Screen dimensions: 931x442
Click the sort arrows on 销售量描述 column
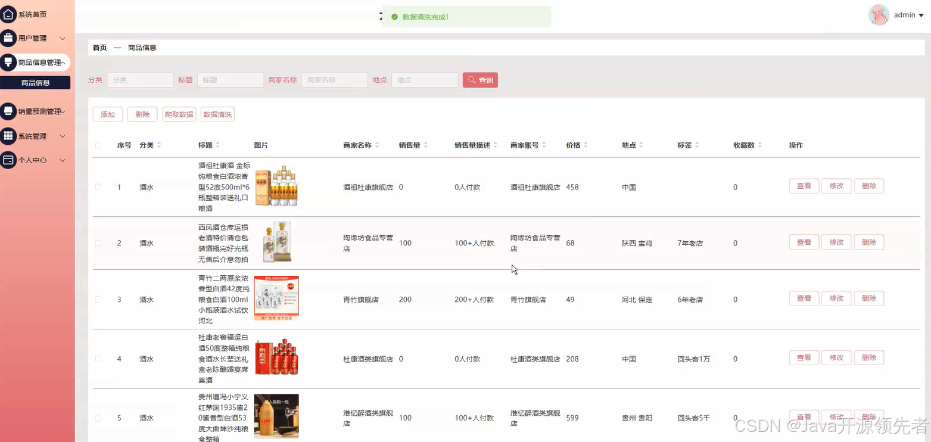(496, 145)
